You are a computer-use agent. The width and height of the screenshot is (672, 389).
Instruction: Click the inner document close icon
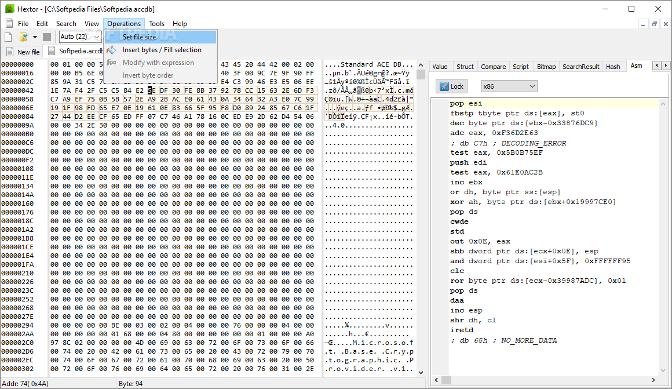pyautogui.click(x=666, y=24)
